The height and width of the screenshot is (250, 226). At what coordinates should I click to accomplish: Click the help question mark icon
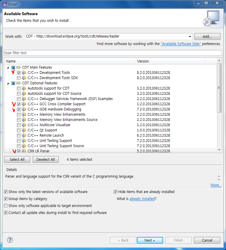10,240
